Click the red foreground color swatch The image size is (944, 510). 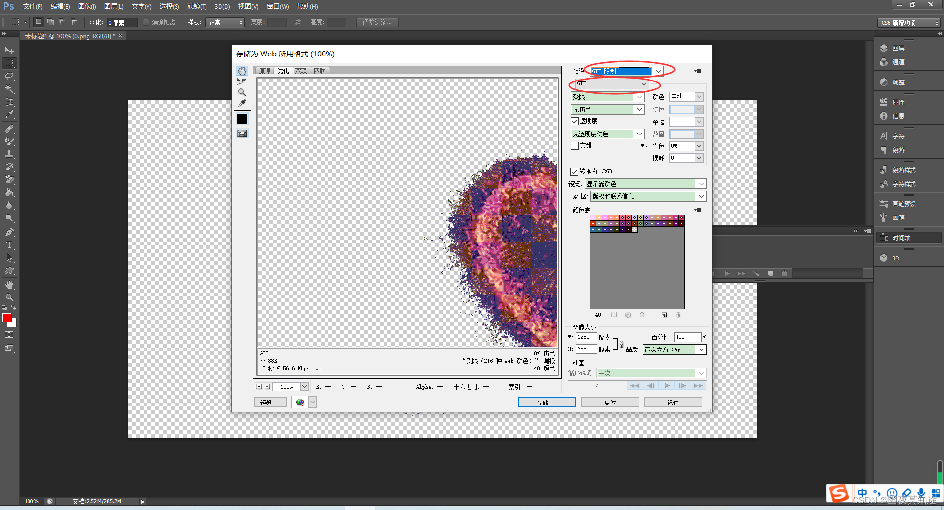pos(6,318)
